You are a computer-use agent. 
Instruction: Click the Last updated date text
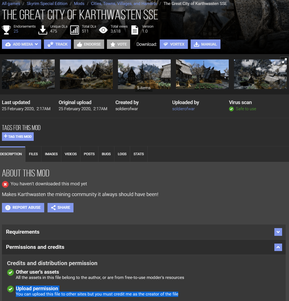[x=26, y=109]
